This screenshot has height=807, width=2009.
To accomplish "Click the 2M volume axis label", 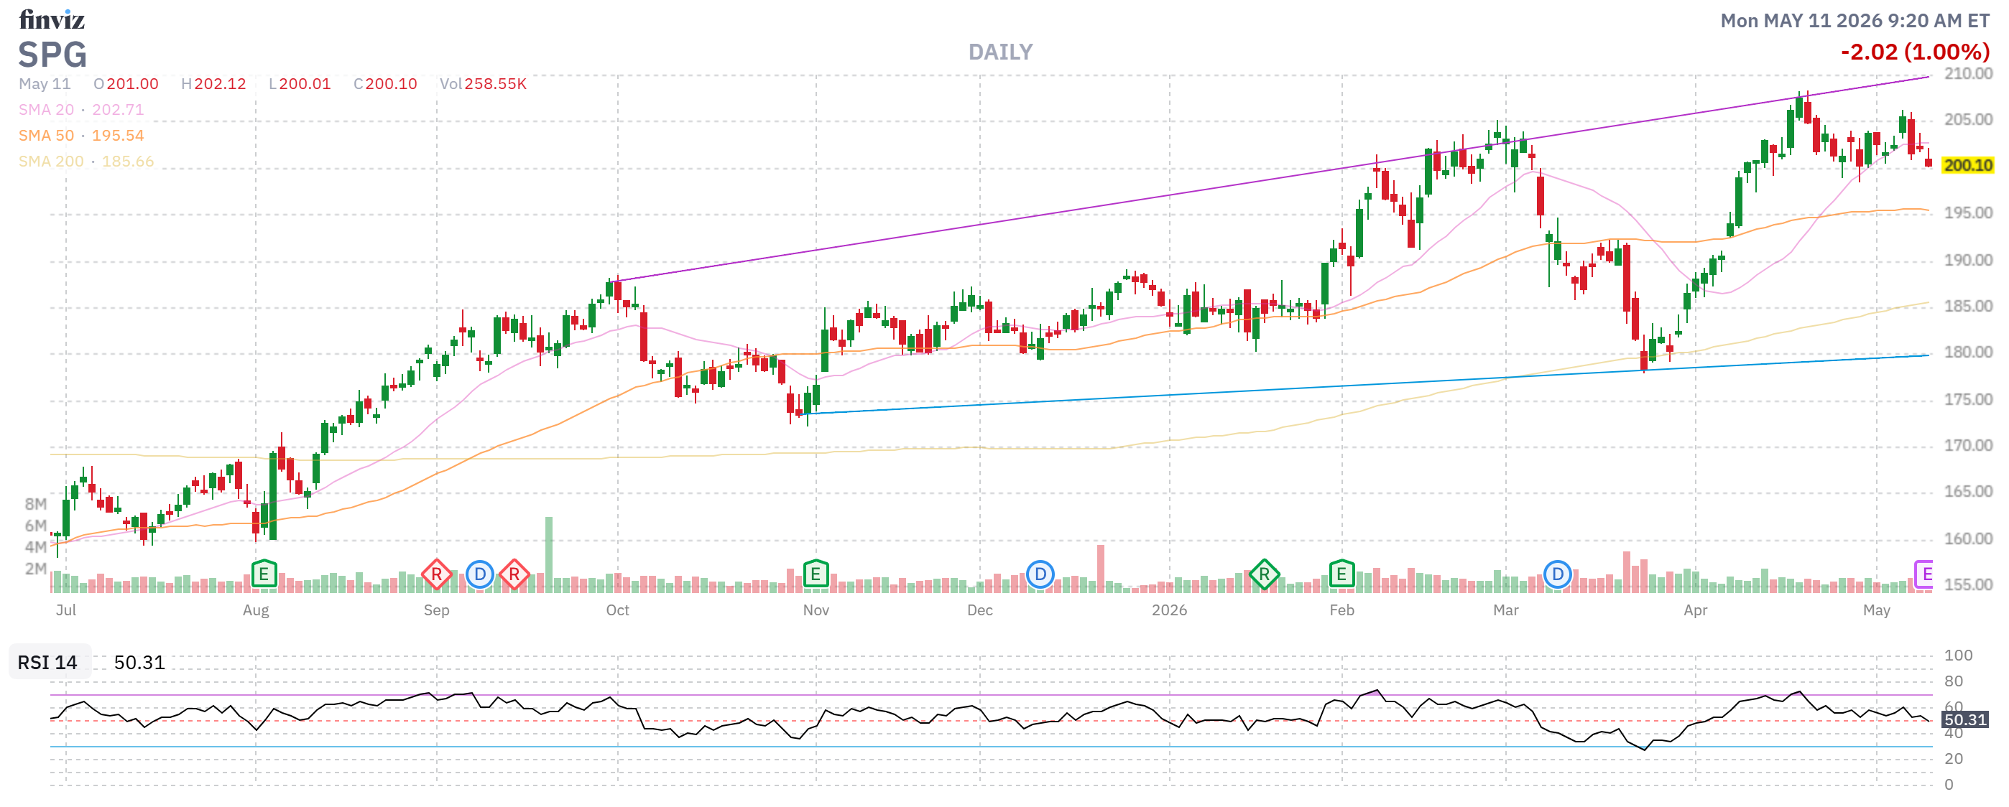I will (36, 569).
